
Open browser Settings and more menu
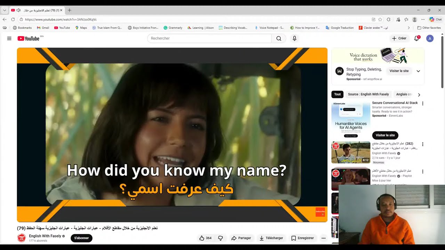(423, 19)
